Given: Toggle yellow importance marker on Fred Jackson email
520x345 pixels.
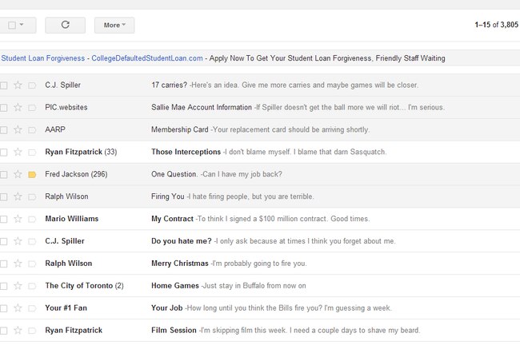Looking at the screenshot, I should pyautogui.click(x=32, y=175).
